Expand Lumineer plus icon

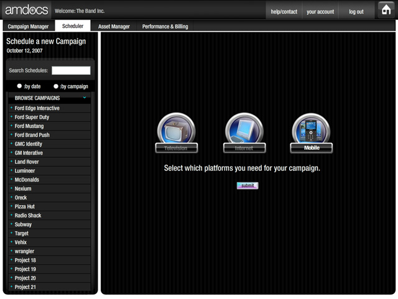click(x=11, y=170)
